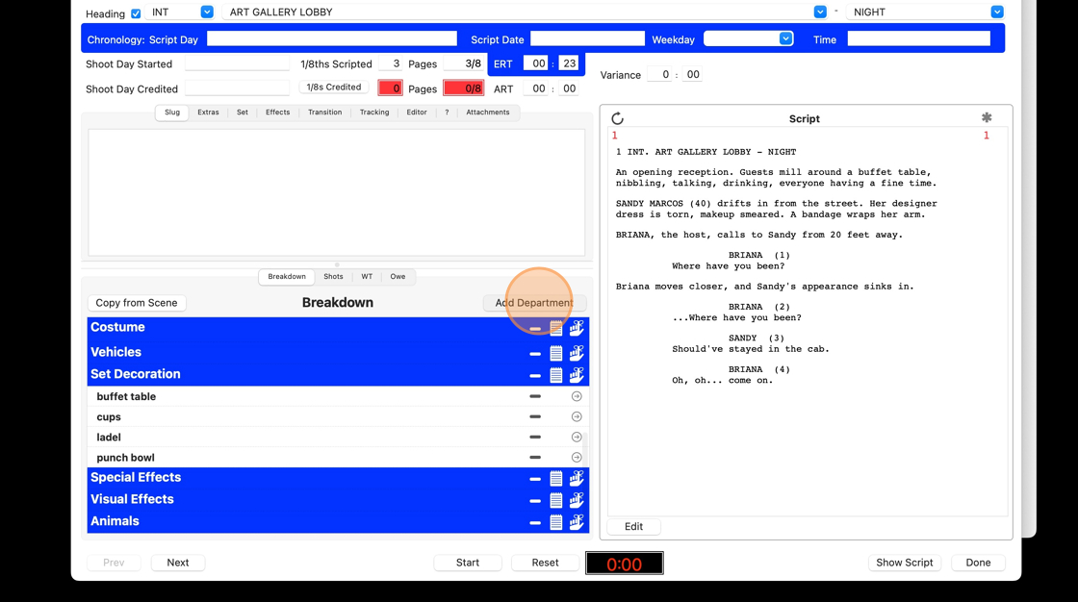Open the Costume department notepad icon
This screenshot has width=1078, height=602.
pos(556,329)
